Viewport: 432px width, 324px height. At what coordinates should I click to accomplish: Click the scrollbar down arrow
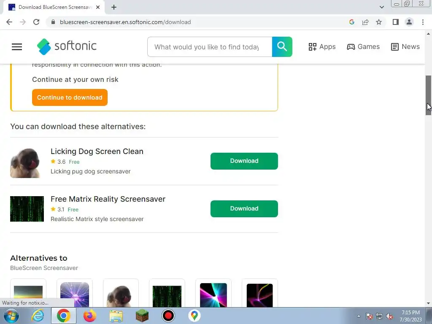(x=428, y=304)
